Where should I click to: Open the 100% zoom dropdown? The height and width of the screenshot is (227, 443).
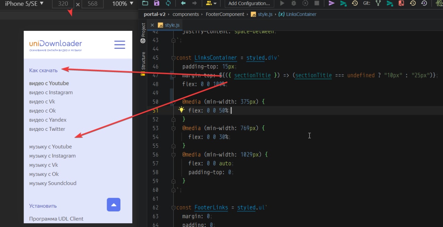point(123,3)
